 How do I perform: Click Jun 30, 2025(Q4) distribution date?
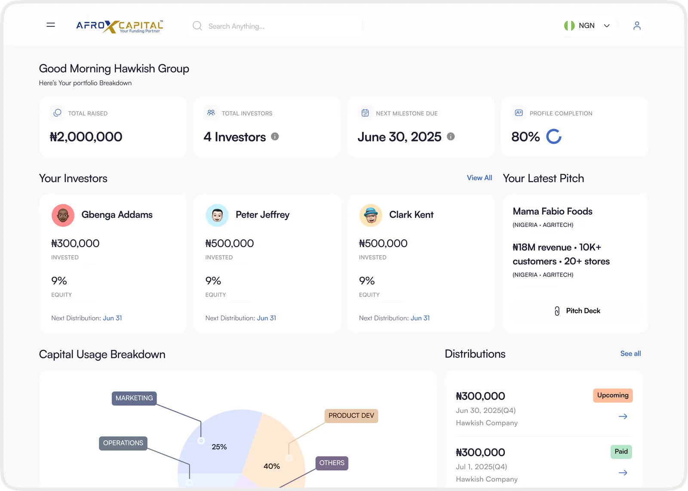(486, 411)
